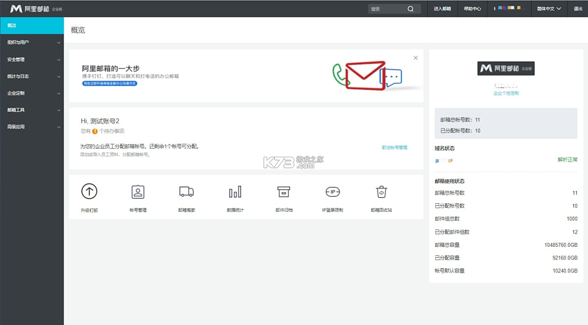Screen dimensions: 588x325
Task: Click 退出 to log out
Action: (578, 9)
